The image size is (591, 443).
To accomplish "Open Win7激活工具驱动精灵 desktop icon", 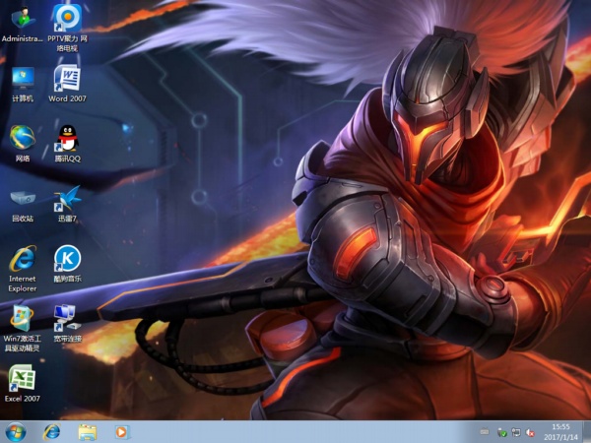I will tap(22, 329).
